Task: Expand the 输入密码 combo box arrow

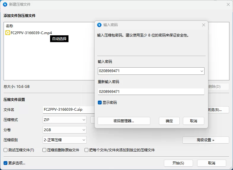Action: click(202, 71)
